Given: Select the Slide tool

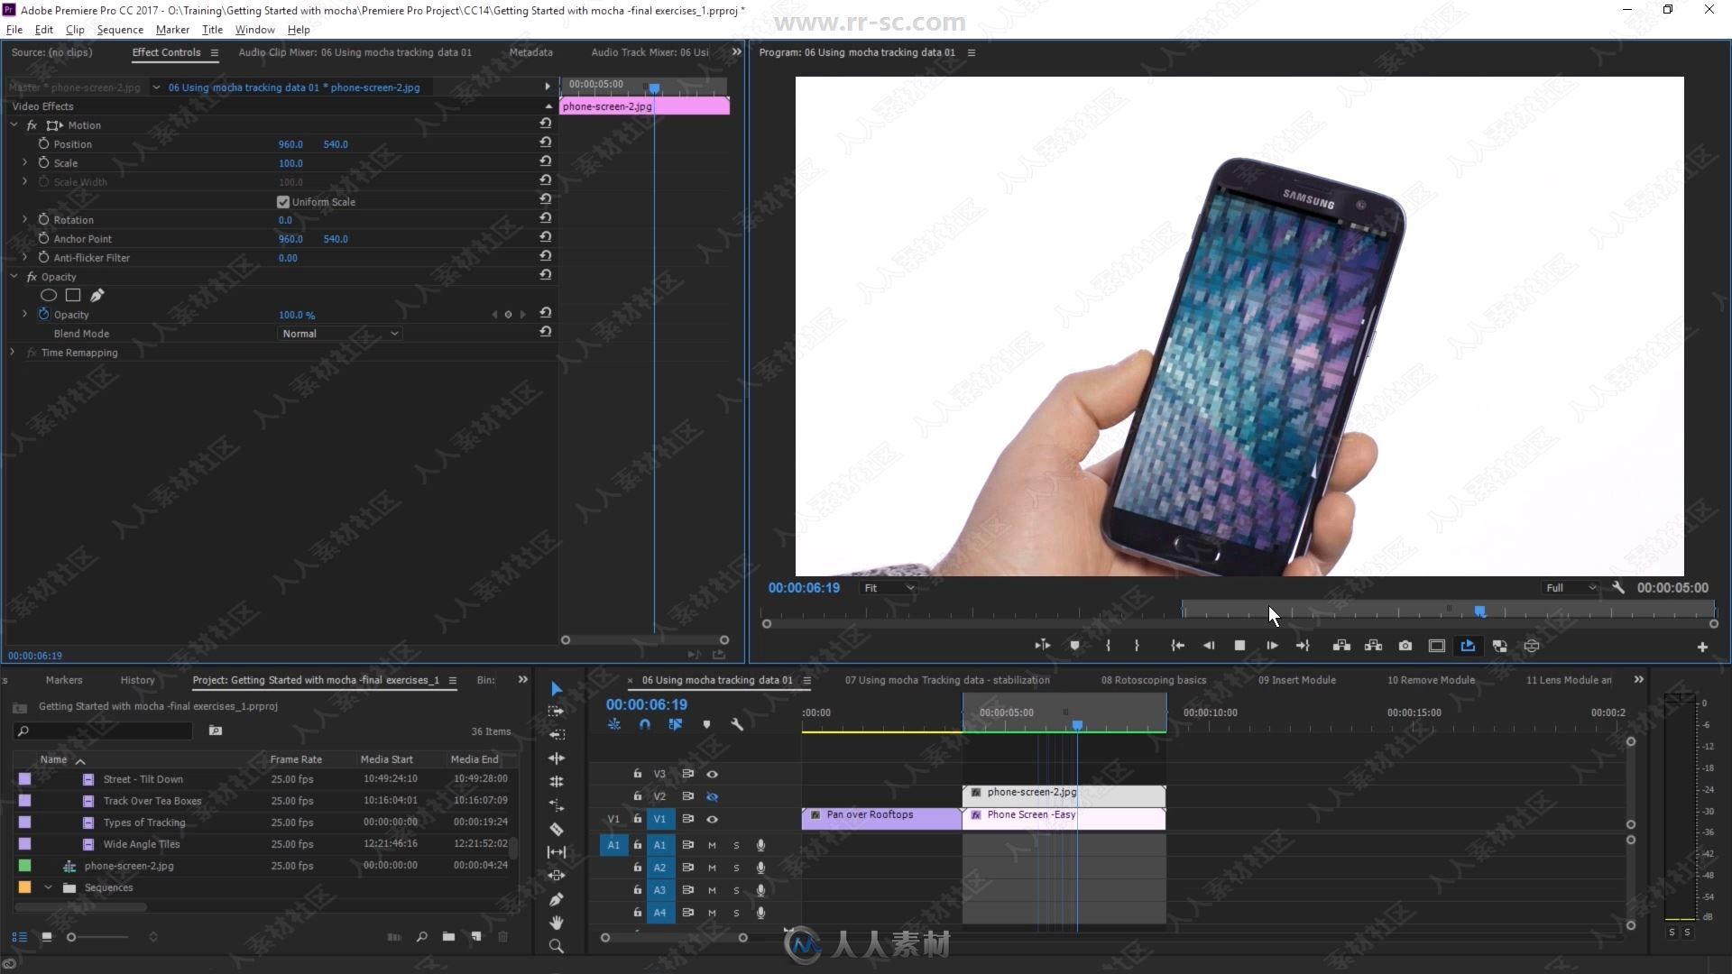Looking at the screenshot, I should [557, 876].
